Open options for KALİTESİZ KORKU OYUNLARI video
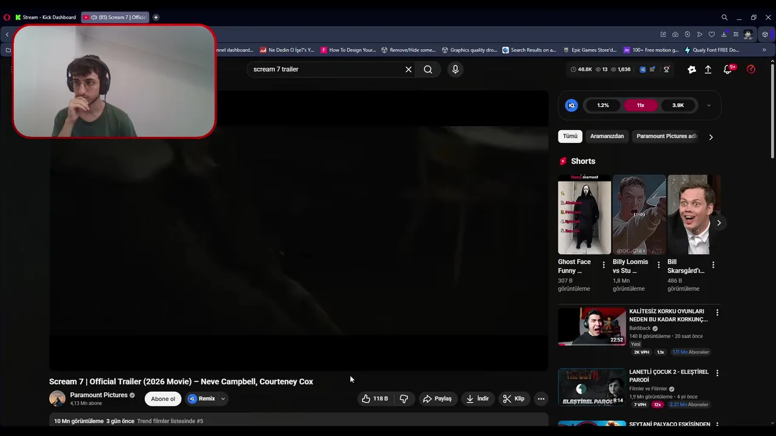This screenshot has width=776, height=436. [717, 312]
